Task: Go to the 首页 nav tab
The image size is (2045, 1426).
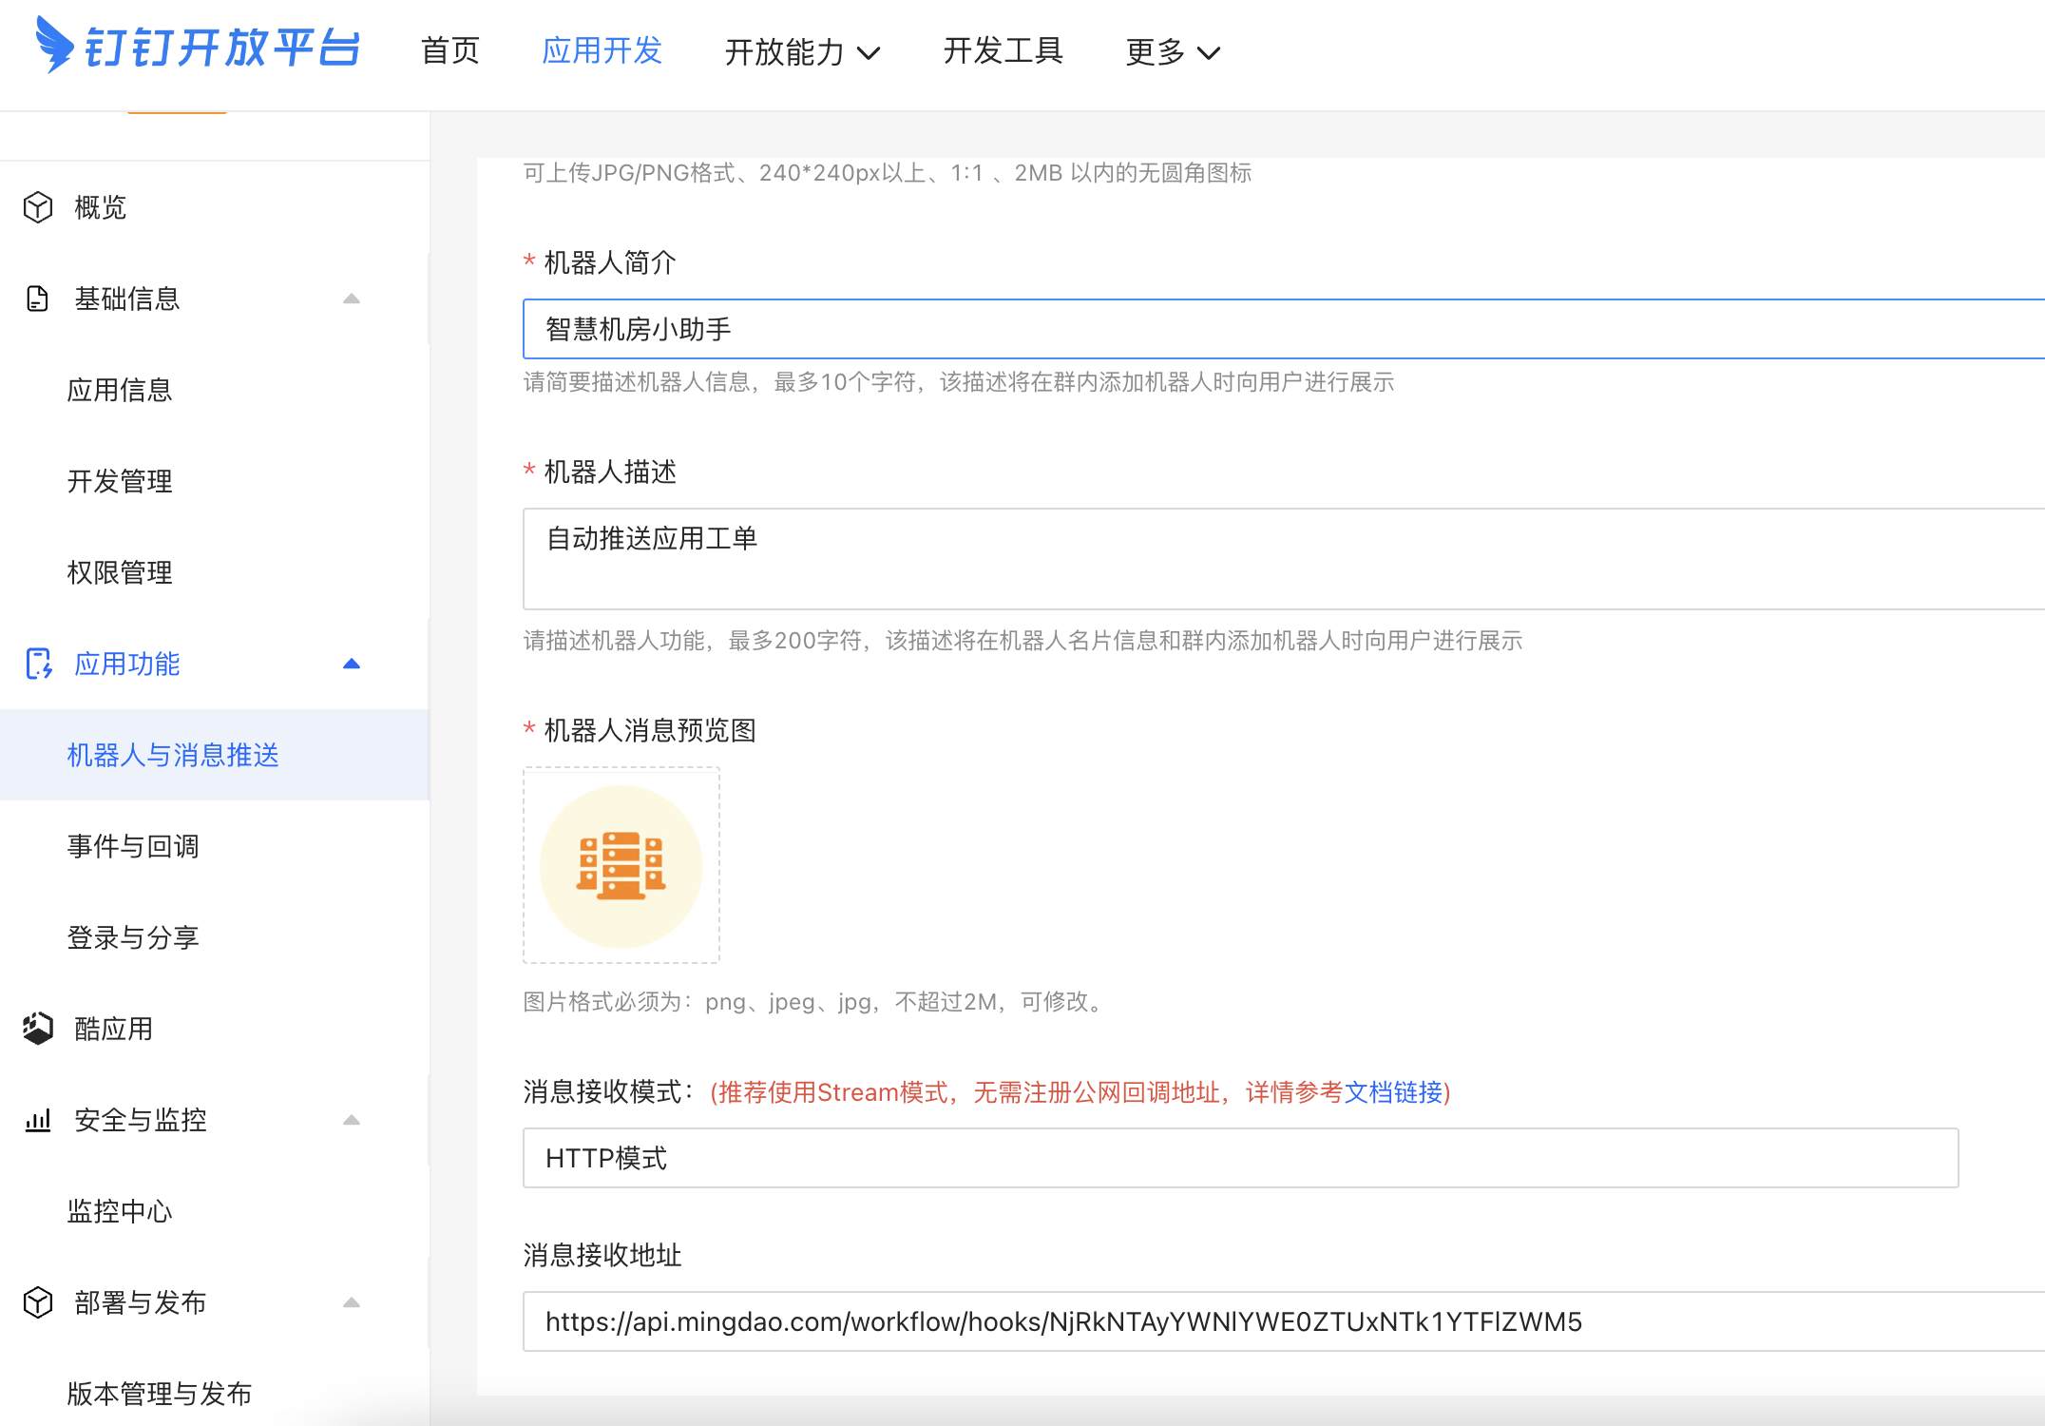Action: (x=450, y=51)
